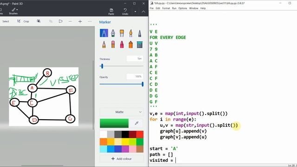Viewport: 297px width, 167px height.
Task: Select the Fill bucket tool
Action: [x=140, y=45]
